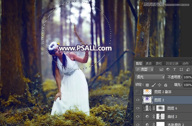Viewport: 192px width, 126px height.
Task: Select the type layer filter icon
Action: tap(174, 69)
